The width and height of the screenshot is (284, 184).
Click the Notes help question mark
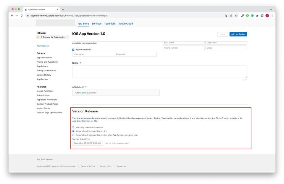pyautogui.click(x=80, y=63)
